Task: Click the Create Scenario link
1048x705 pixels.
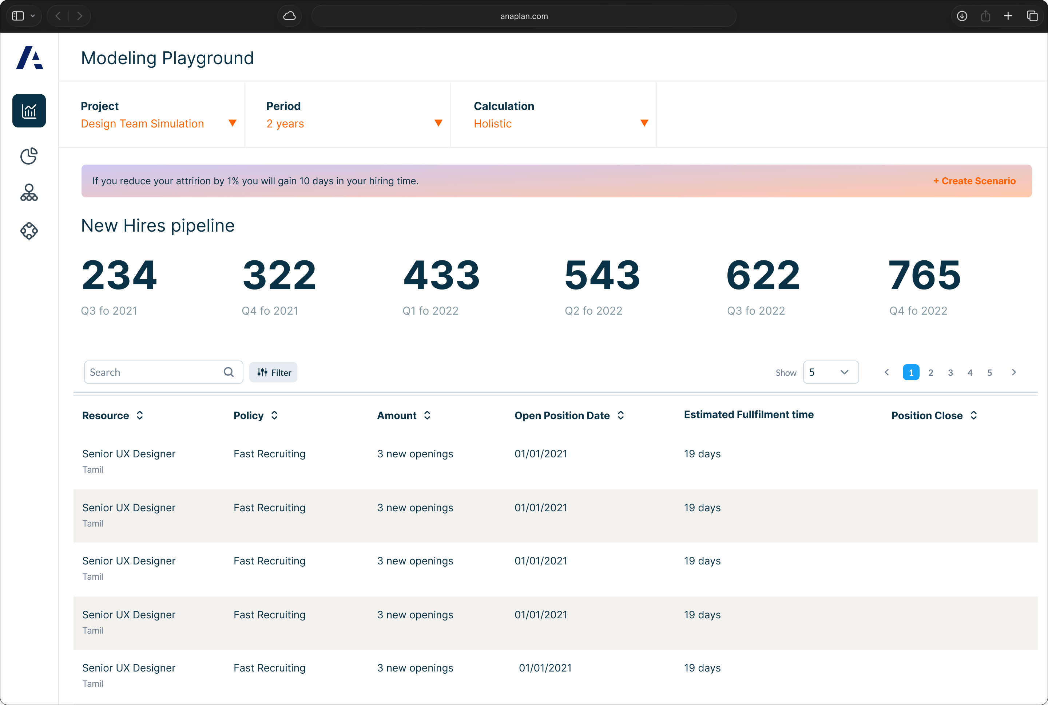Action: [x=974, y=181]
